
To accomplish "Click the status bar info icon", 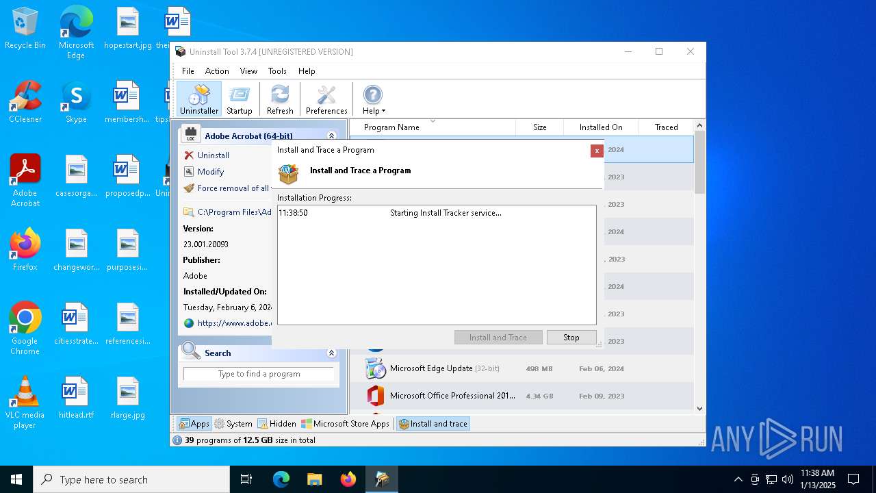I will coord(177,440).
